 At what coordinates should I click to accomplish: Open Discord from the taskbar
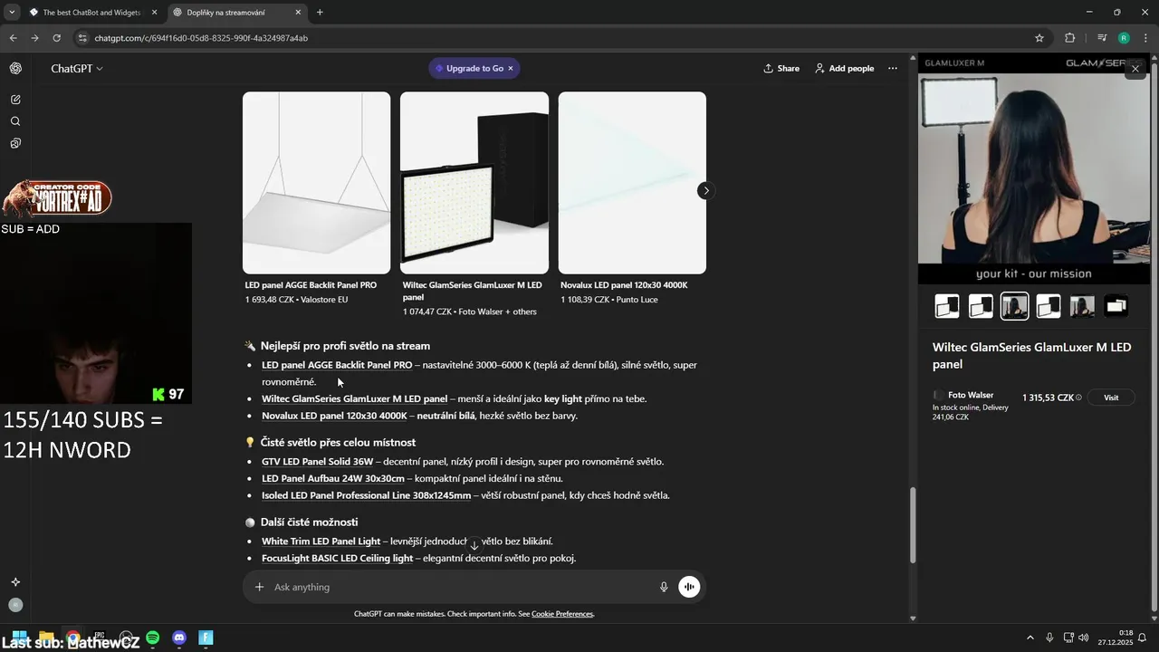coord(179,638)
